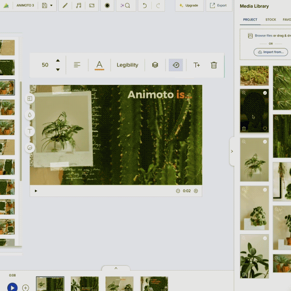Zoom the beige potted palm library image

coord(243,142)
